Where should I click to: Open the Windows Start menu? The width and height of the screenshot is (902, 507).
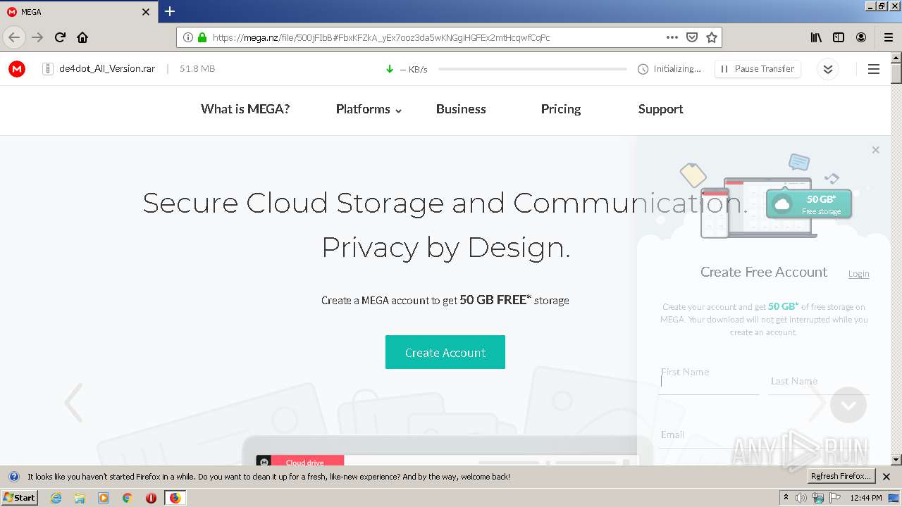pos(19,497)
